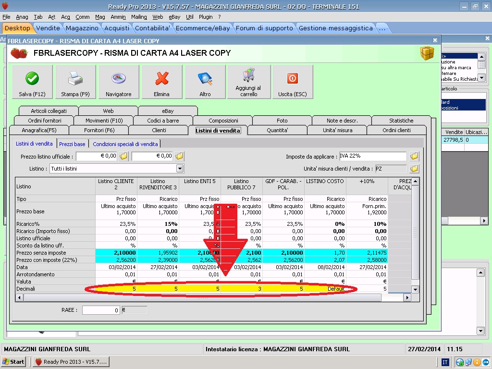Click the right arrow of the price table's horizontal scrollbar
492x369 pixels.
[407, 297]
